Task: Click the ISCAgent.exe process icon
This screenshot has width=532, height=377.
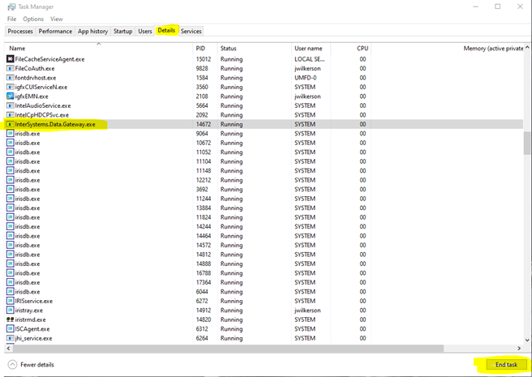Action: pos(10,329)
